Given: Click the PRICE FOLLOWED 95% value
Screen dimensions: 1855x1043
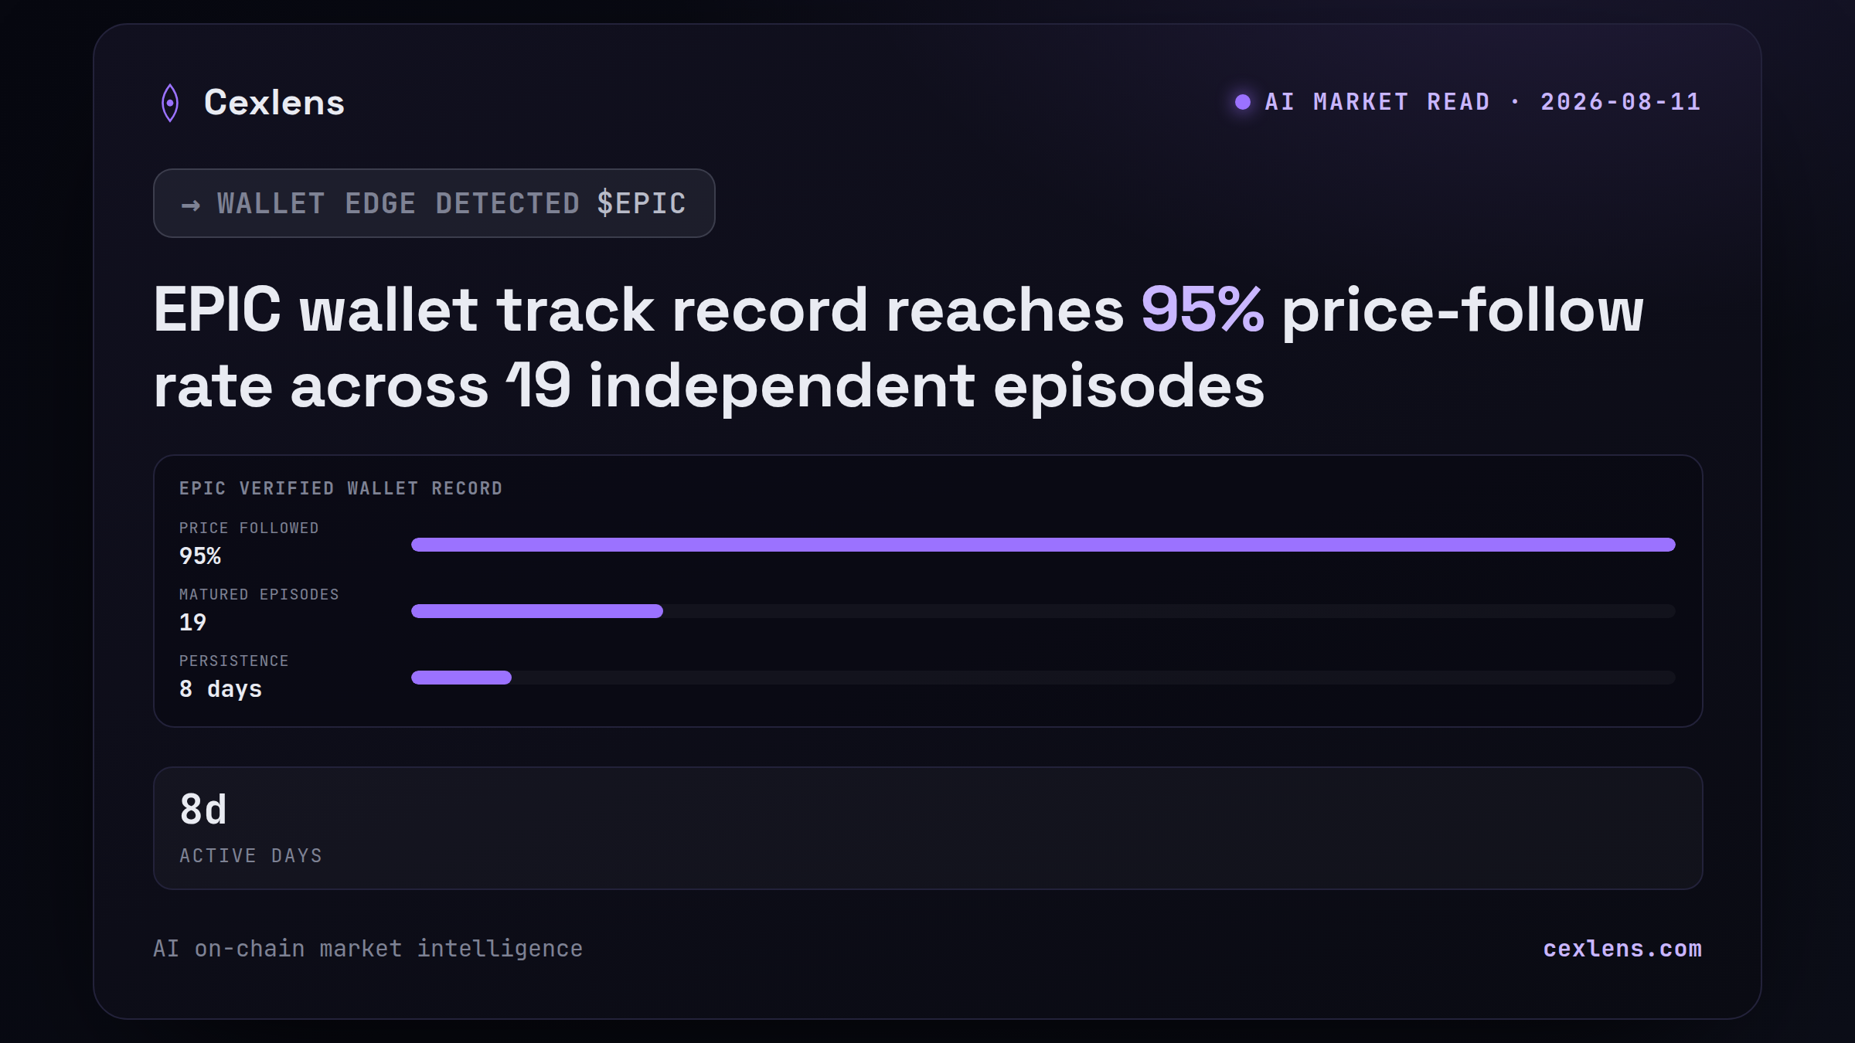Looking at the screenshot, I should tap(200, 555).
